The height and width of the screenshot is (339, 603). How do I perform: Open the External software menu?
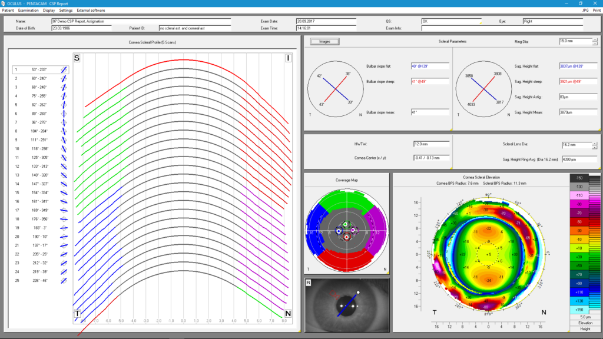click(91, 11)
